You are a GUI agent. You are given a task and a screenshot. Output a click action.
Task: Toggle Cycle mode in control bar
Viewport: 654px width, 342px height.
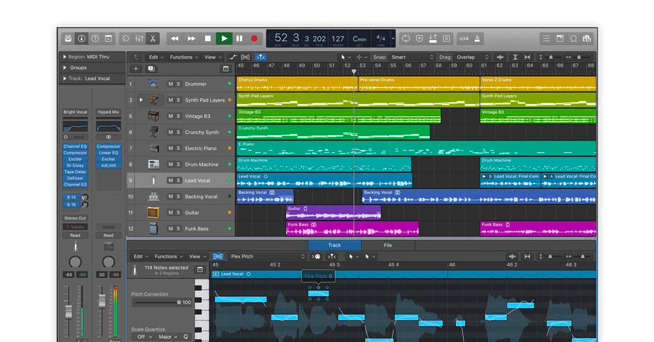406,39
